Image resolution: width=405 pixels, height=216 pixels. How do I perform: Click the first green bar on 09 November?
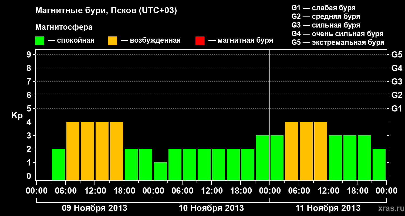pyautogui.click(x=58, y=164)
